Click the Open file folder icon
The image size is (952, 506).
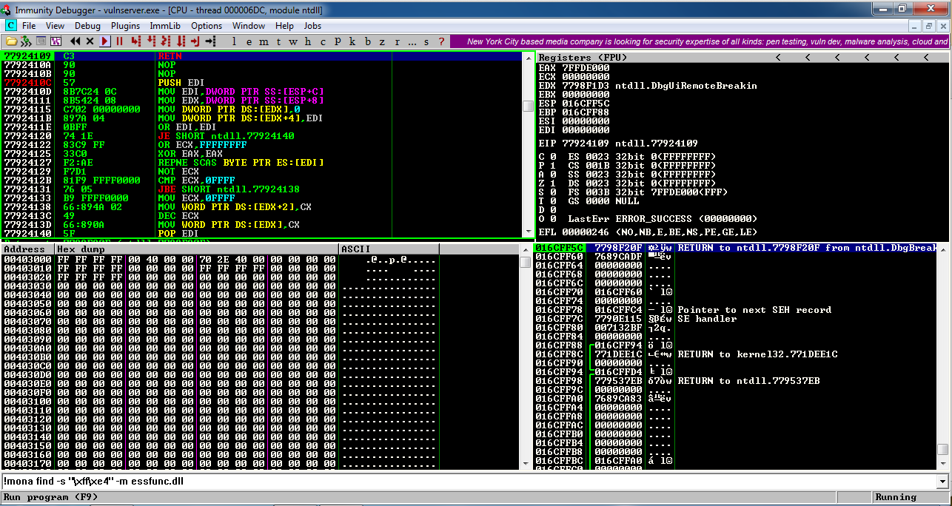pyautogui.click(x=10, y=41)
